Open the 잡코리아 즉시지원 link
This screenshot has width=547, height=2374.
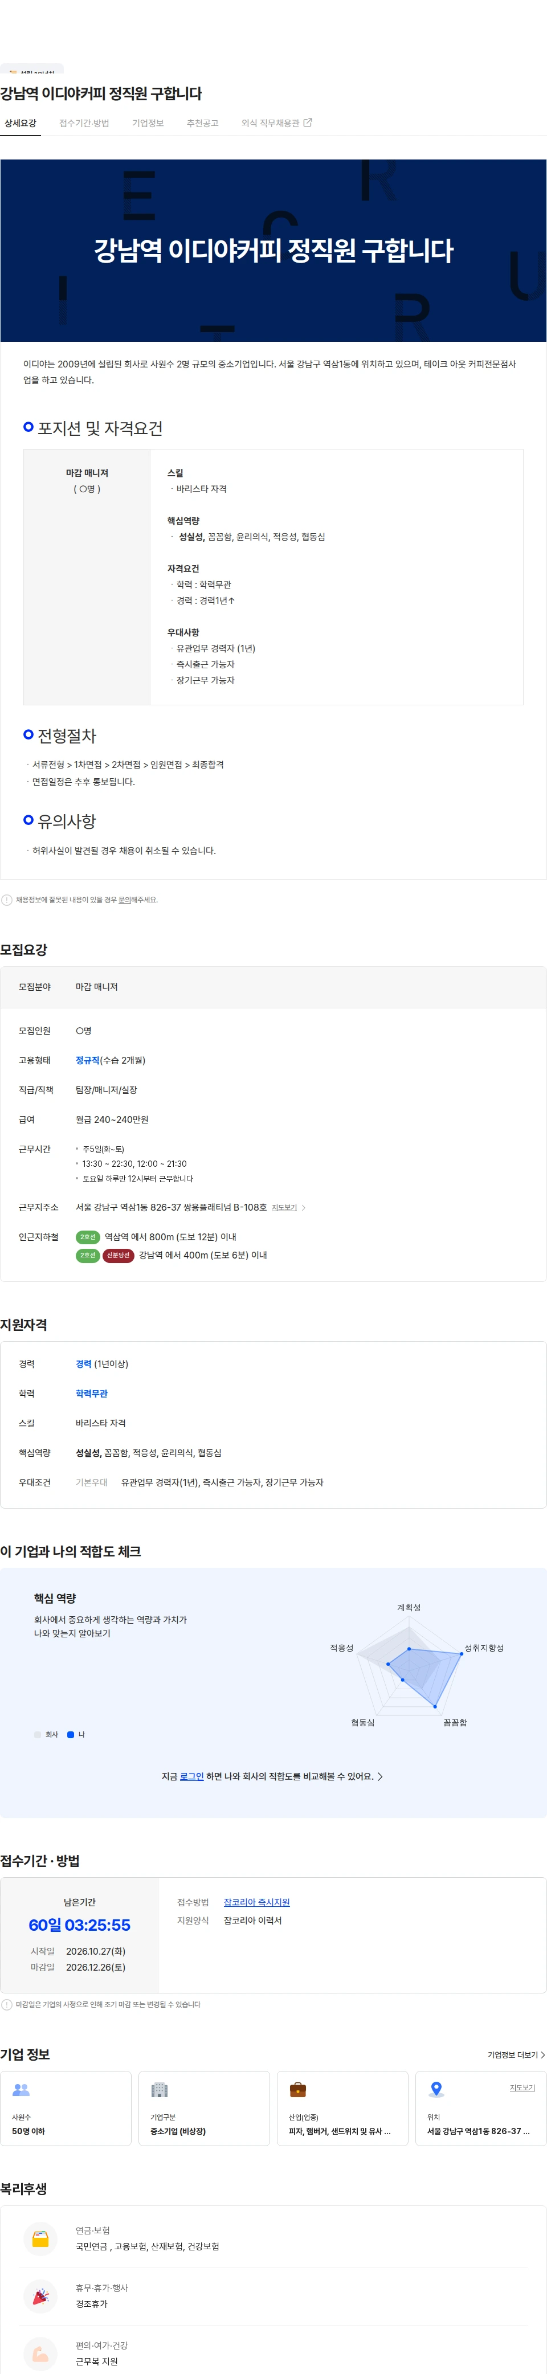tap(256, 1902)
